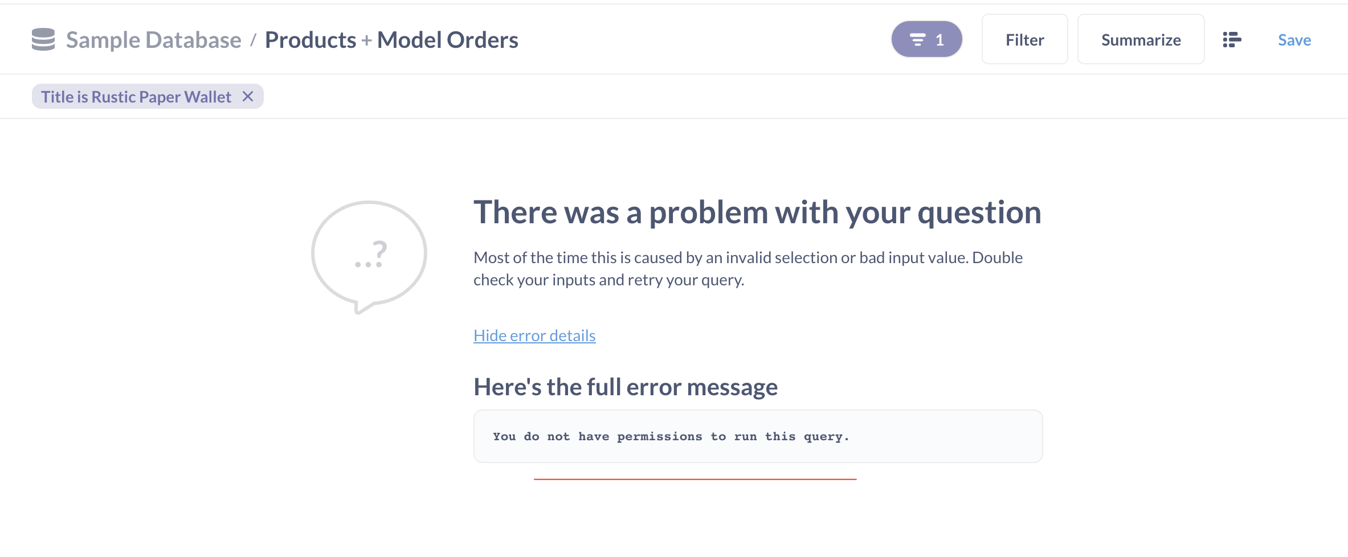The height and width of the screenshot is (557, 1348).
Task: Collapse details using Hide error details
Action: tap(534, 335)
